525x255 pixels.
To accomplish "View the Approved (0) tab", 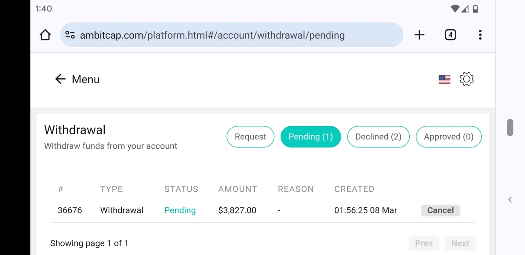I will coord(448,137).
